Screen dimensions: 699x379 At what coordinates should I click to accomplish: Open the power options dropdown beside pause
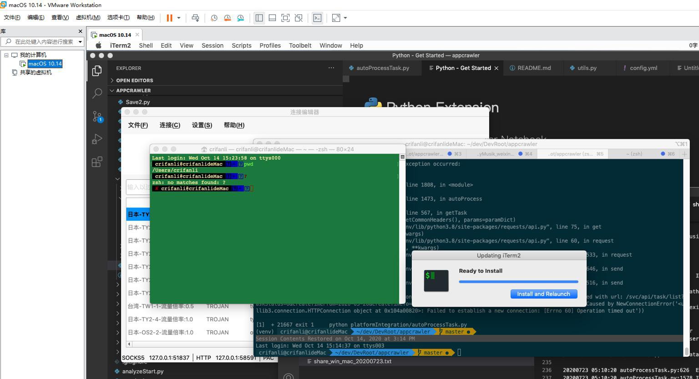click(x=179, y=18)
